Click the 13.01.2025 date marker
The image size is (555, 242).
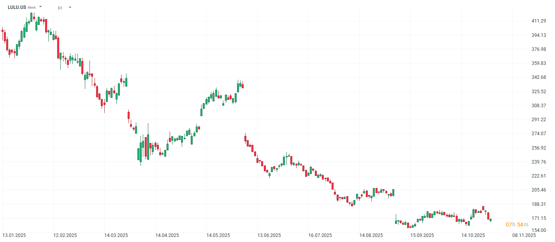(14, 235)
